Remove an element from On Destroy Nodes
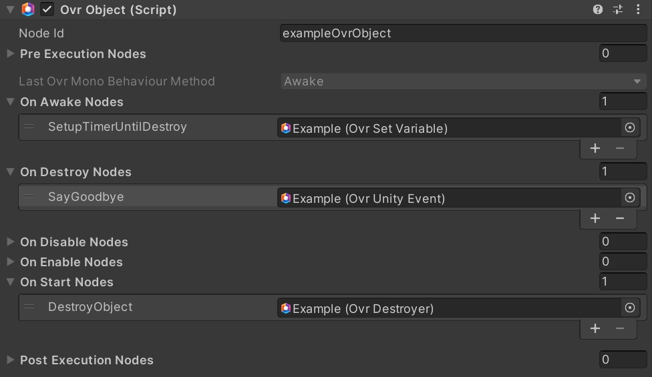The image size is (652, 377). [620, 218]
